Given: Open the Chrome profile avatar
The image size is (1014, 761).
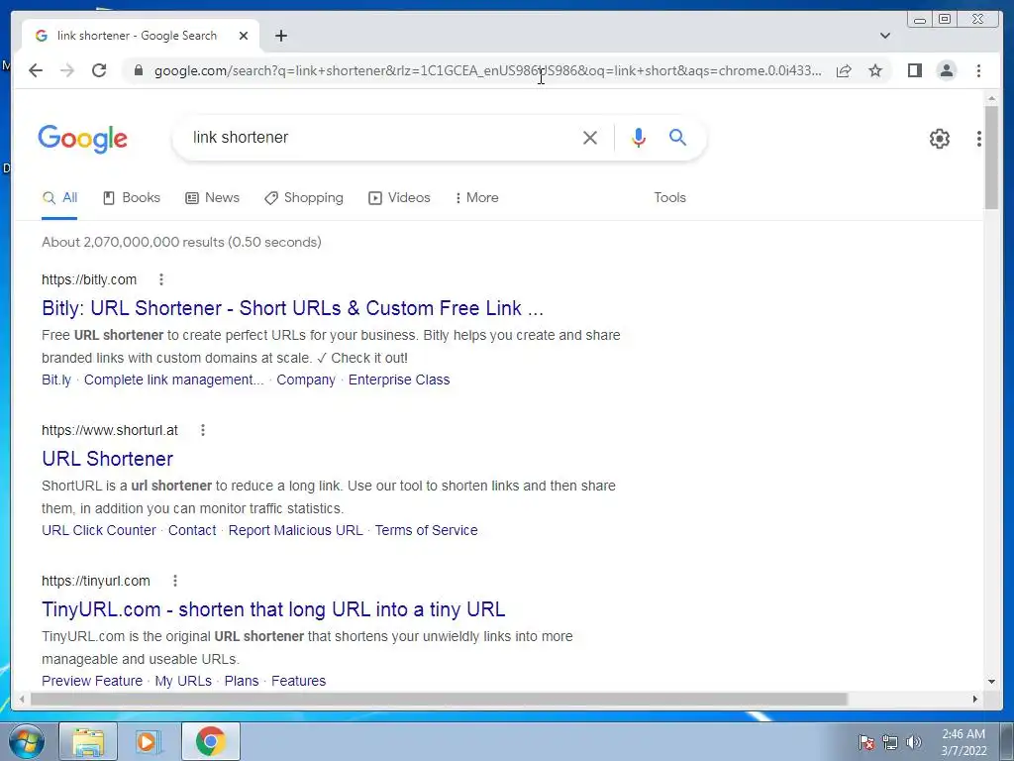Looking at the screenshot, I should pyautogui.click(x=947, y=70).
